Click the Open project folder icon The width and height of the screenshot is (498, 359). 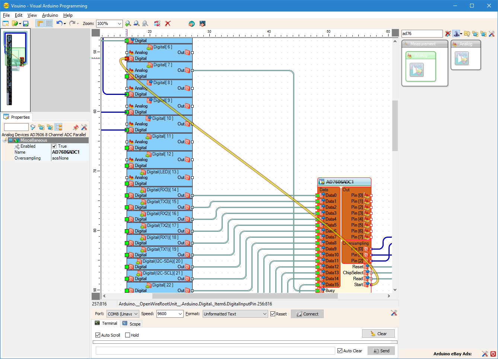tap(15, 23)
